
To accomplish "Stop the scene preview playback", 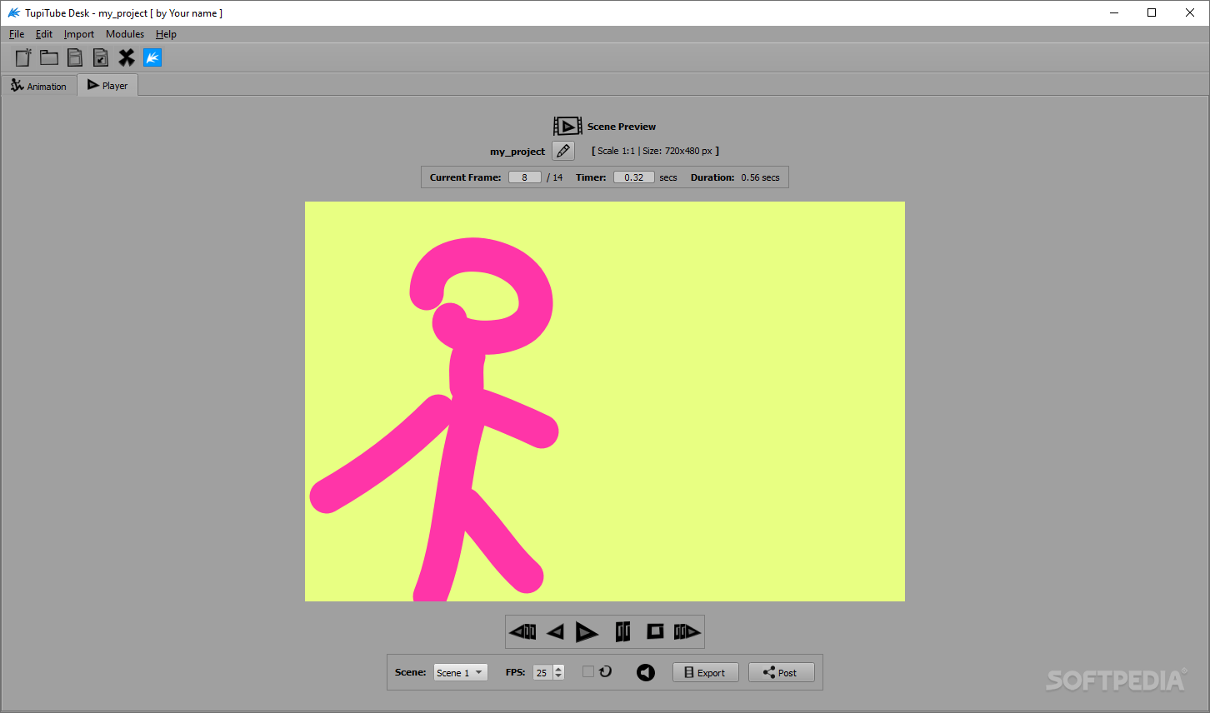I will (656, 631).
